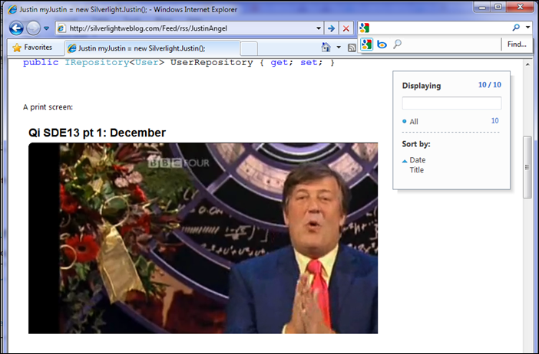The height and width of the screenshot is (354, 539).
Task: Select the All filter link
Action: 414,121
